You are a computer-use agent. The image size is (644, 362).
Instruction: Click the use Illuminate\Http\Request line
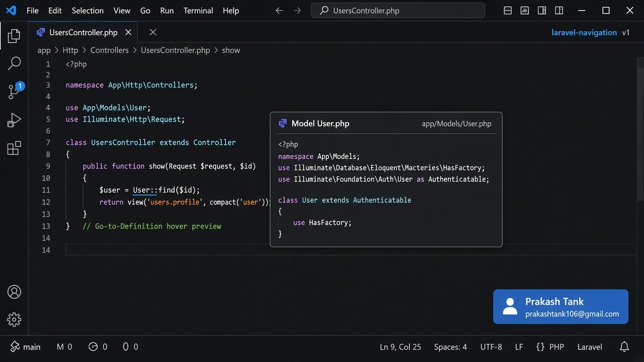coord(125,119)
